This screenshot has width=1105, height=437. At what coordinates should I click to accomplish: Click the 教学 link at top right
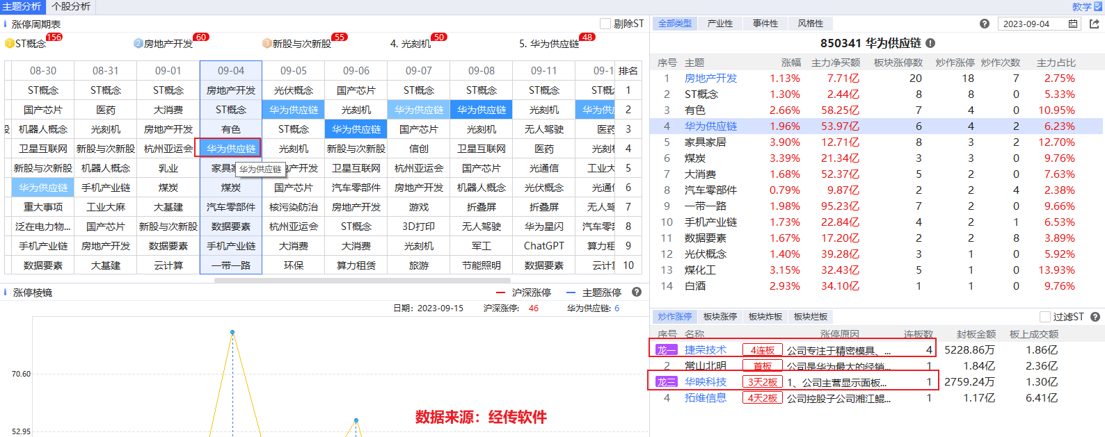point(1082,6)
